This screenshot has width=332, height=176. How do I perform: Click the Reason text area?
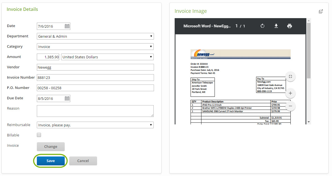(95, 111)
